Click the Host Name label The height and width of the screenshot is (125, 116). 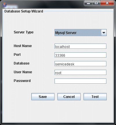[23, 46]
